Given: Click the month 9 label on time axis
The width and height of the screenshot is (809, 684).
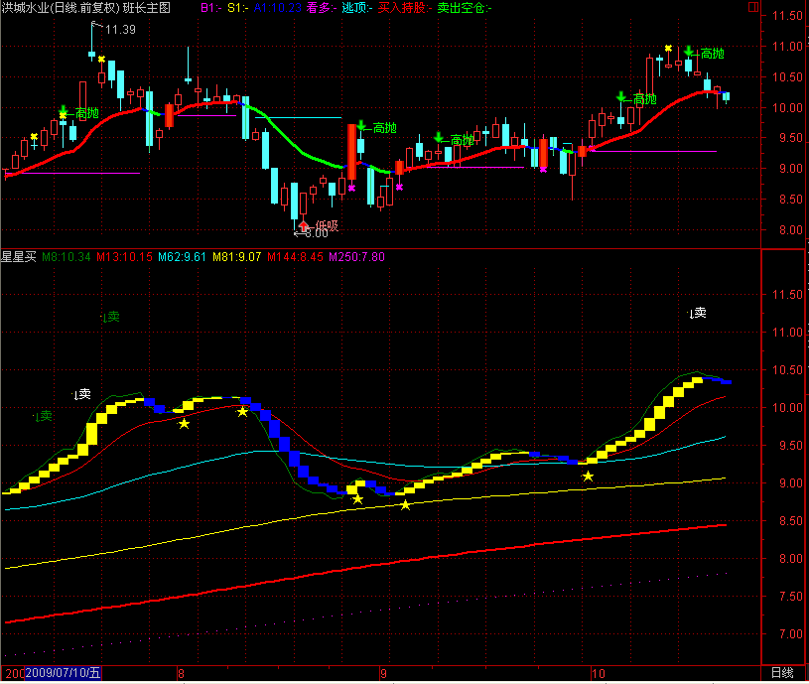Looking at the screenshot, I should (383, 673).
